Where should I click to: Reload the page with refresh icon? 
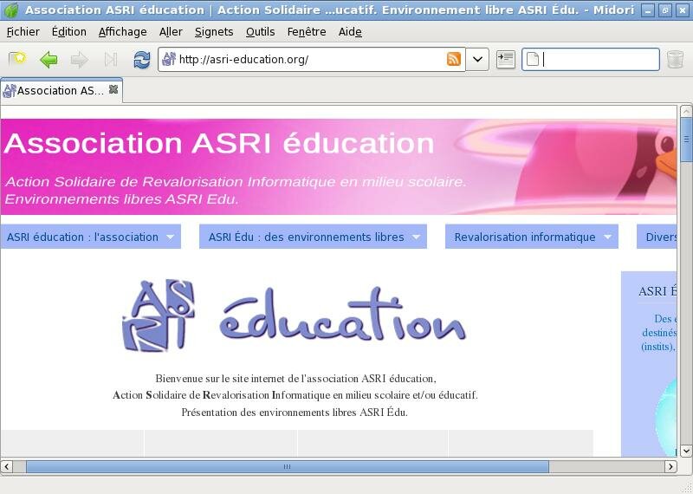click(x=142, y=59)
